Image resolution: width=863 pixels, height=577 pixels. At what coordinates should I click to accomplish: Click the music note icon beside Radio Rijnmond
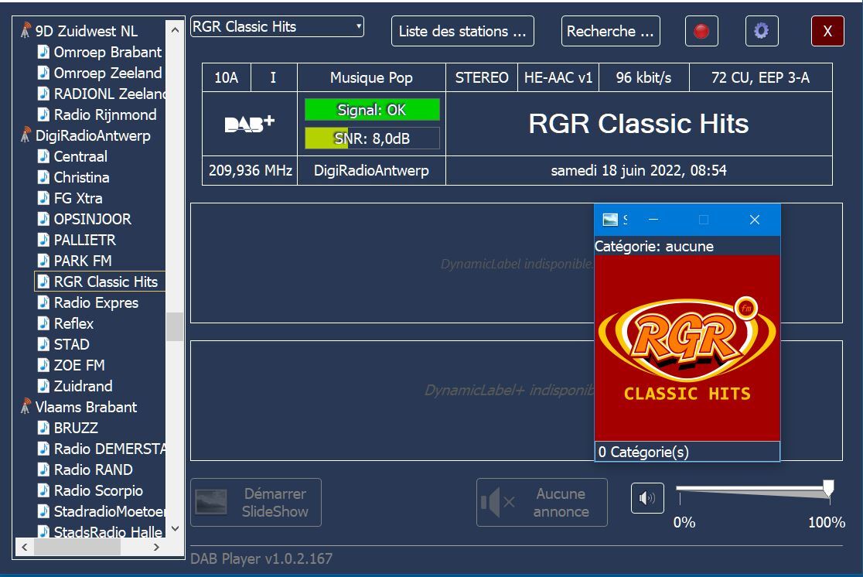(43, 114)
